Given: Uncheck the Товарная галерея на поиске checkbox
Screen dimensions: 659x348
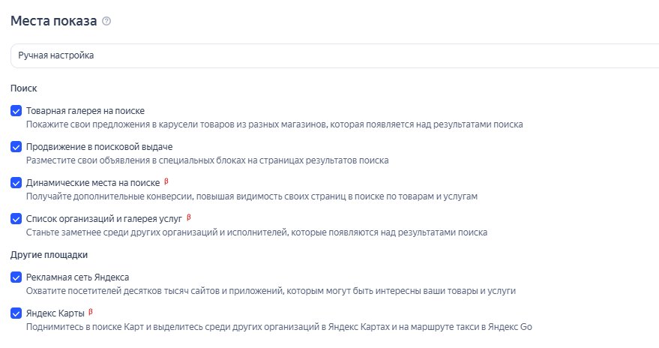Looking at the screenshot, I should click(16, 111).
